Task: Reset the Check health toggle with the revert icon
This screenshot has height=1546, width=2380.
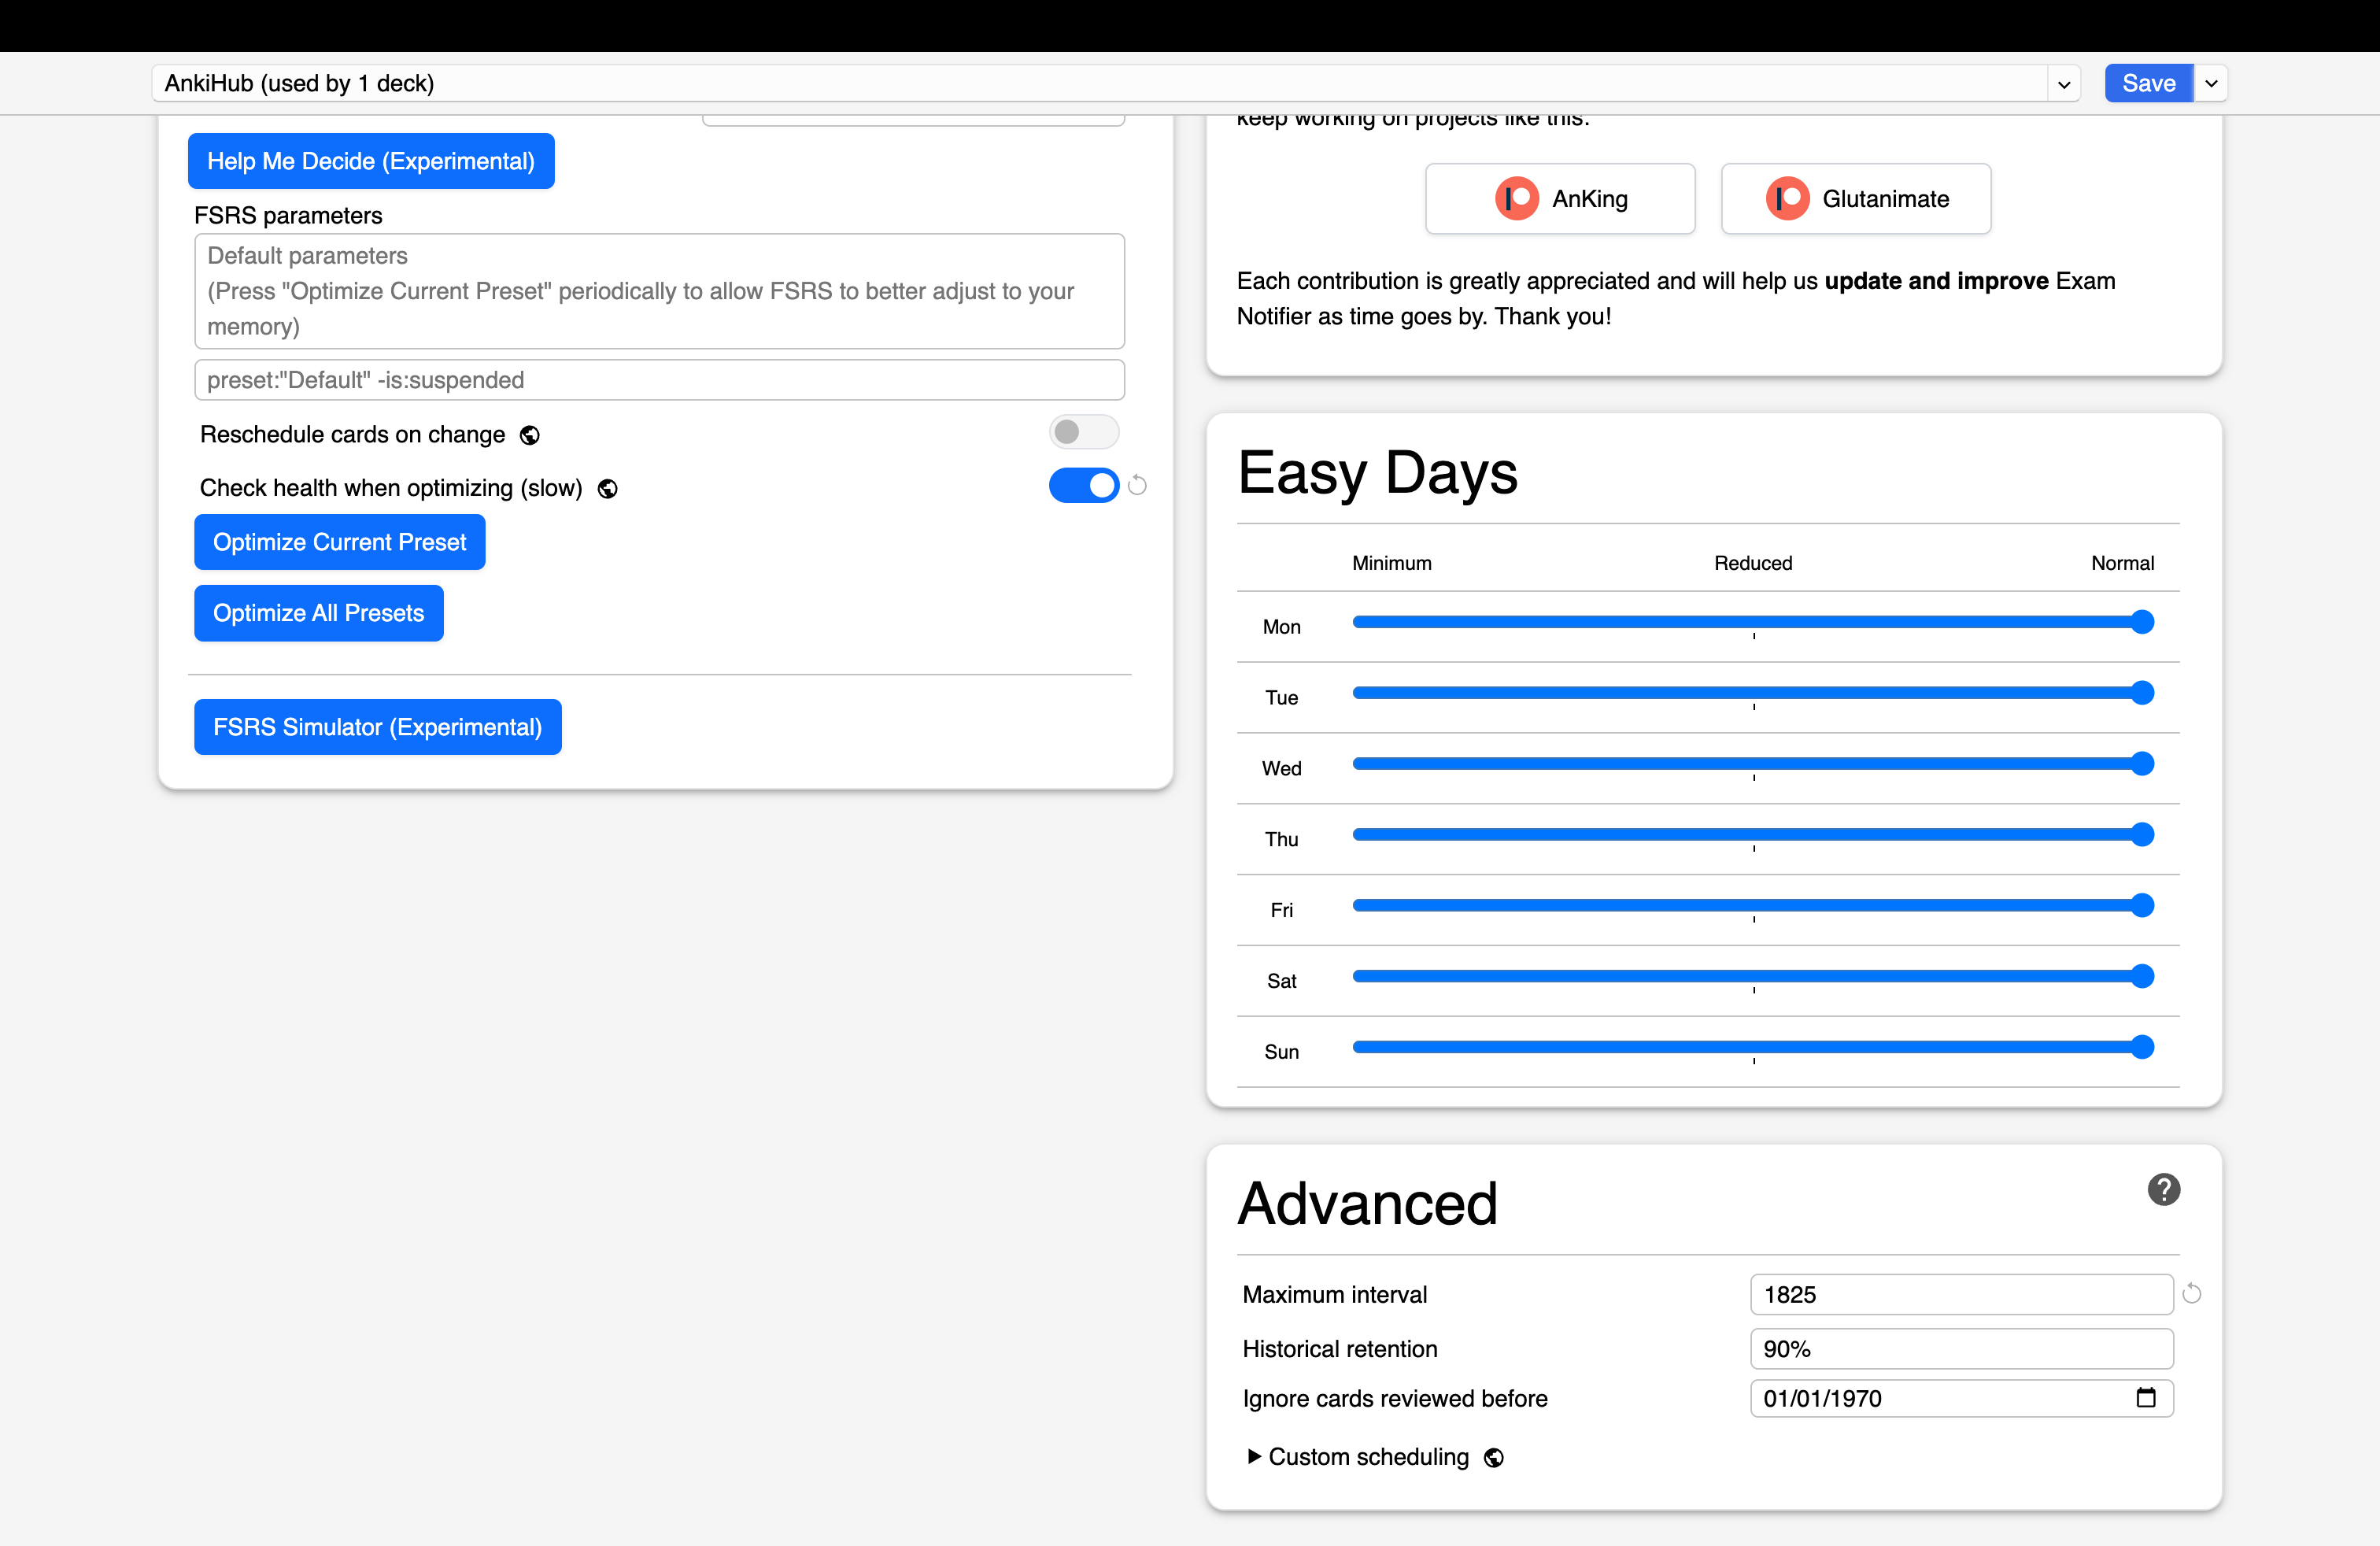Action: coord(1137,486)
